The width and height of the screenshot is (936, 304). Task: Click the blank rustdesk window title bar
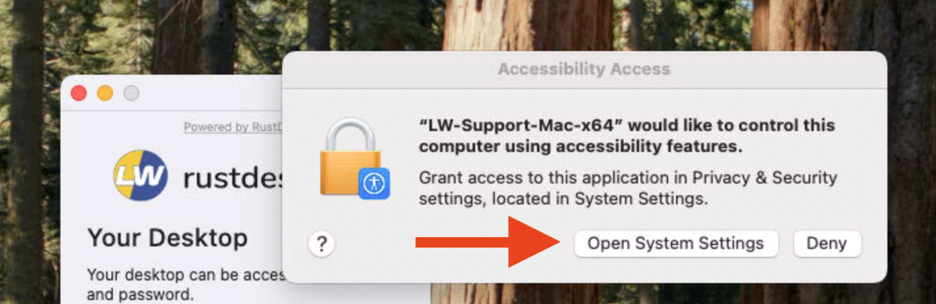(x=210, y=93)
